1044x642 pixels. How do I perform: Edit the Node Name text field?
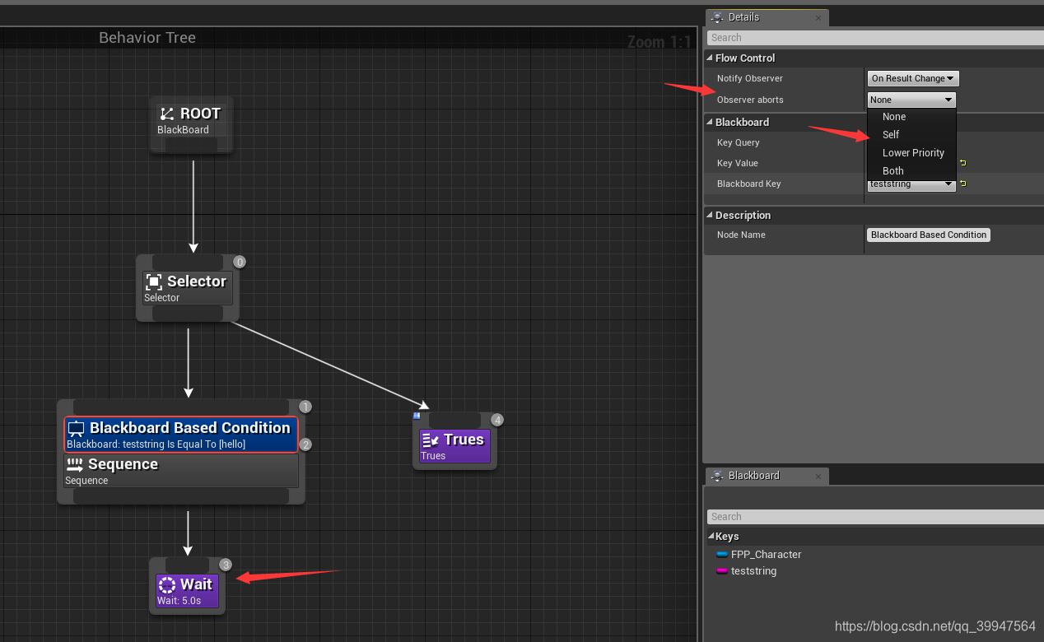click(x=929, y=235)
